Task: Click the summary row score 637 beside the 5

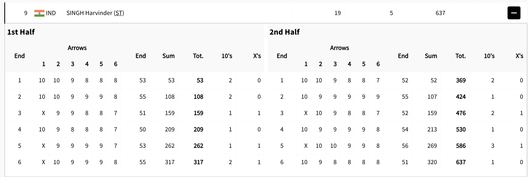Action: coord(440,13)
